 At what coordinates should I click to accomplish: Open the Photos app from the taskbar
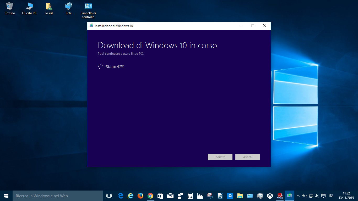click(x=200, y=196)
